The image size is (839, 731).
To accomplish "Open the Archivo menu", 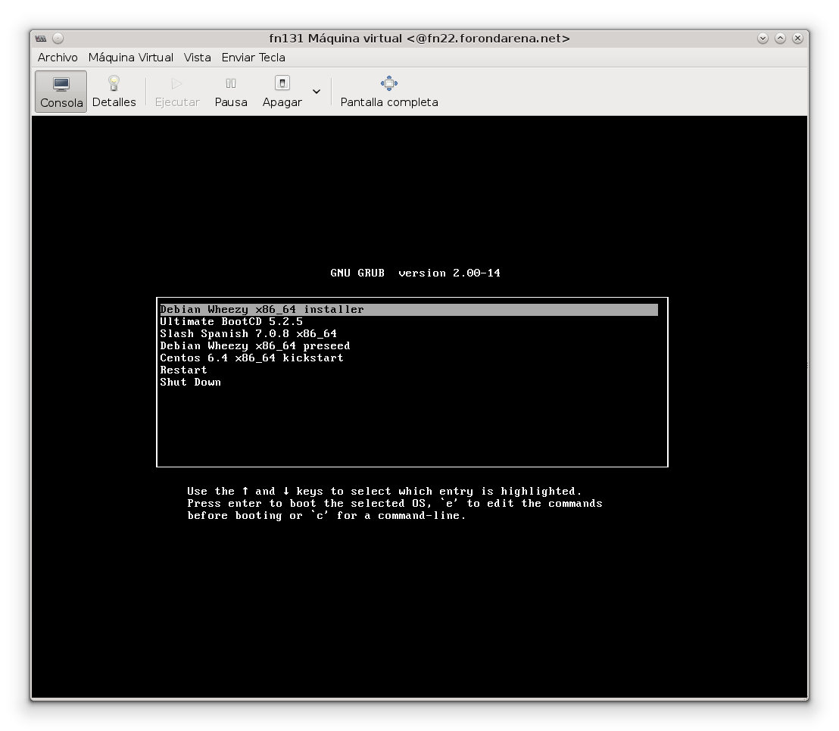I will click(x=58, y=58).
